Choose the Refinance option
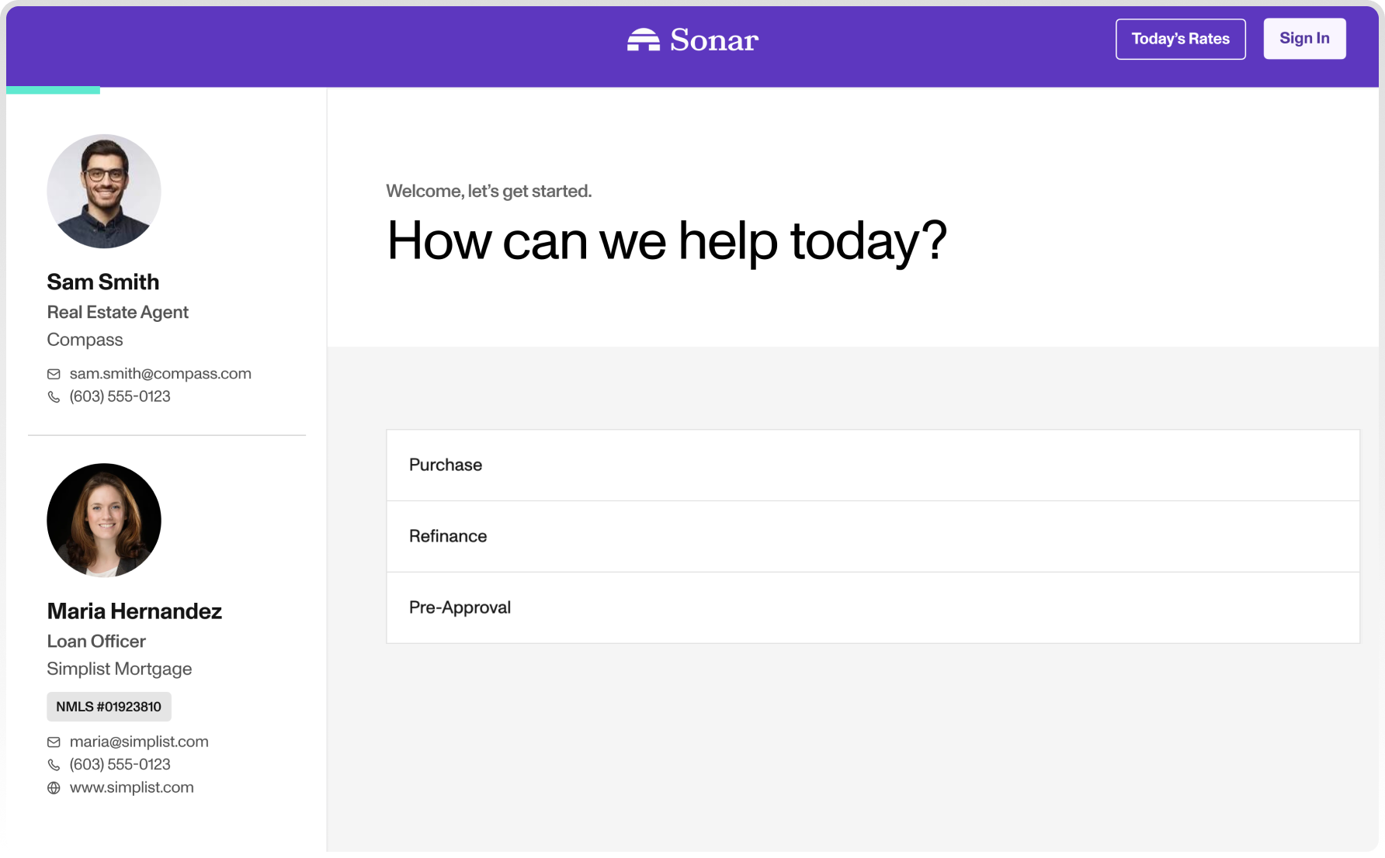The width and height of the screenshot is (1385, 858). click(x=873, y=536)
